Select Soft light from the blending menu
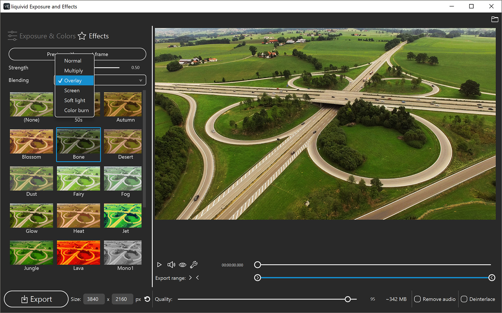This screenshot has width=502, height=313. click(75, 100)
